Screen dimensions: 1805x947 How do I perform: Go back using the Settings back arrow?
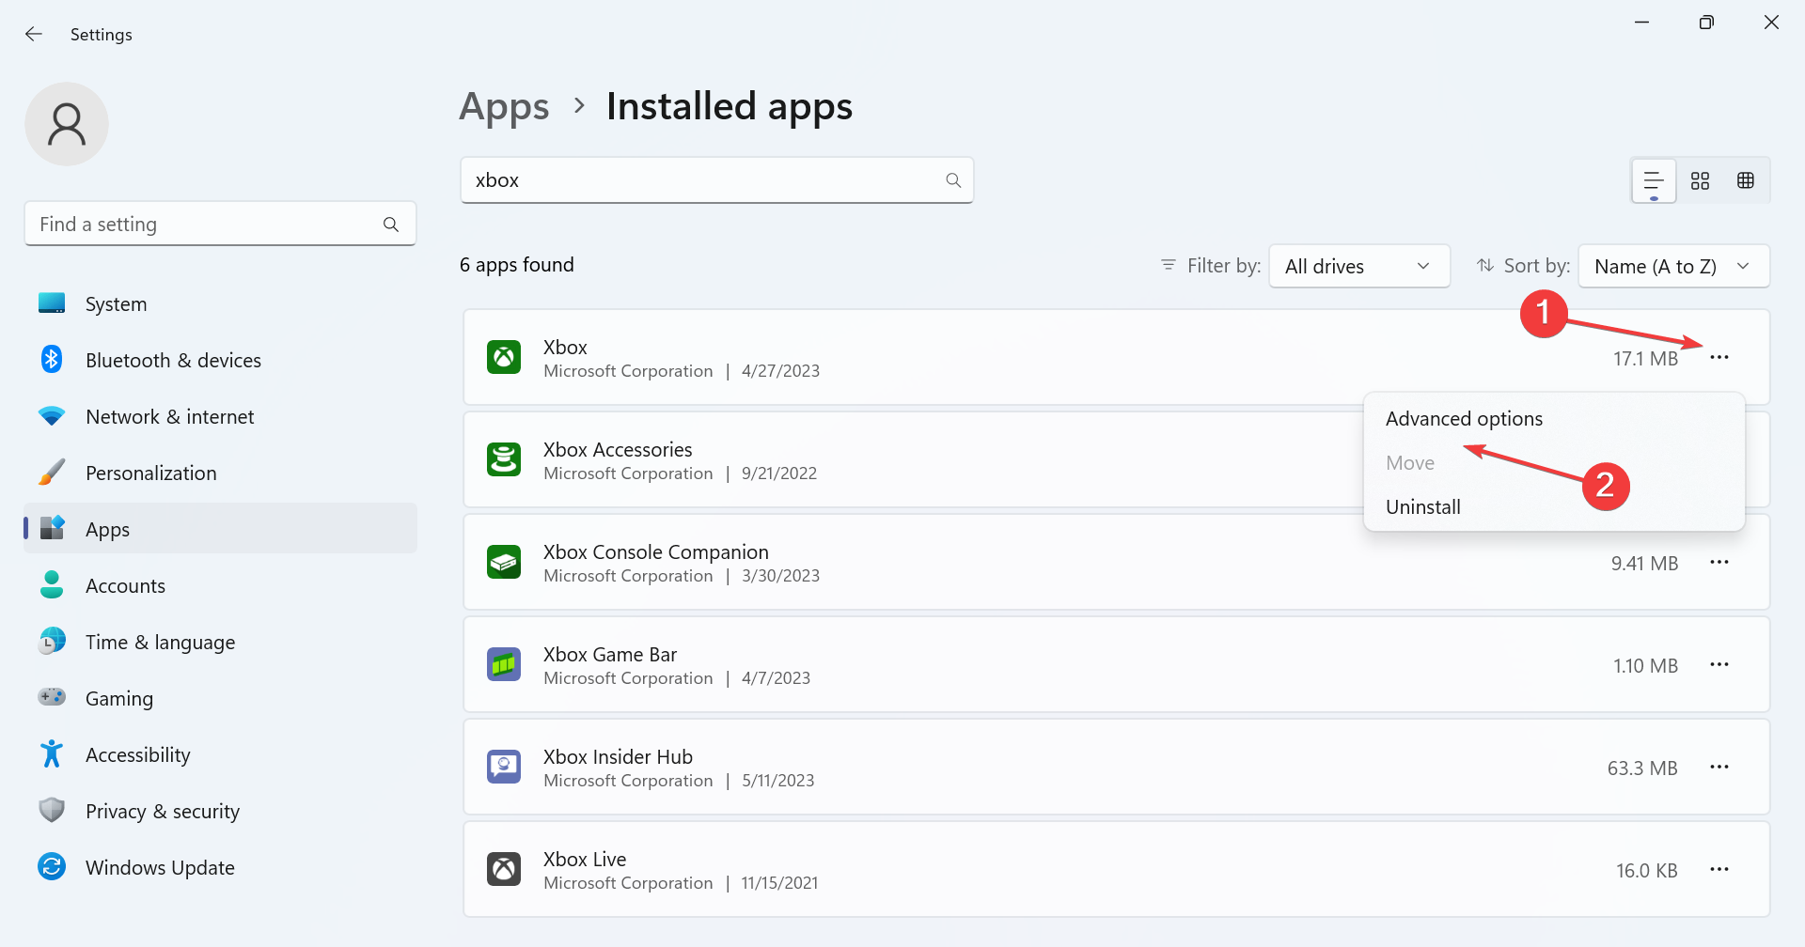[34, 35]
